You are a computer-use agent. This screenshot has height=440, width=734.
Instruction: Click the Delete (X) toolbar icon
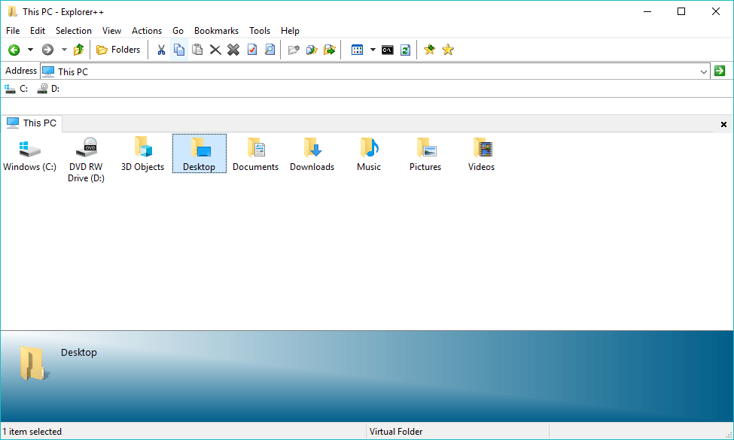point(215,50)
